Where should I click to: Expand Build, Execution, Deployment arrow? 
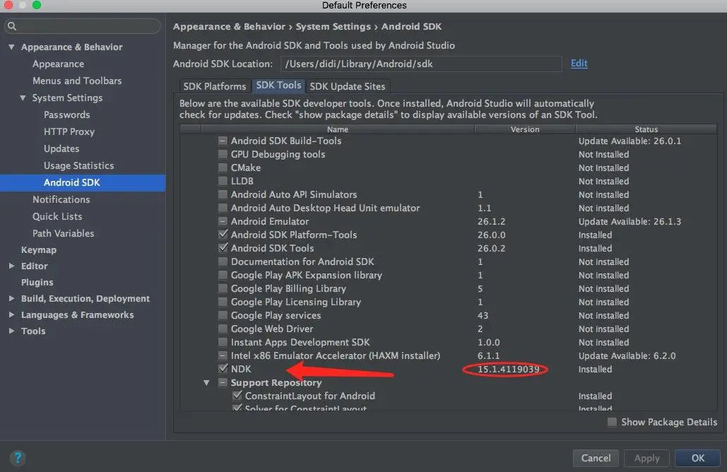pos(11,299)
